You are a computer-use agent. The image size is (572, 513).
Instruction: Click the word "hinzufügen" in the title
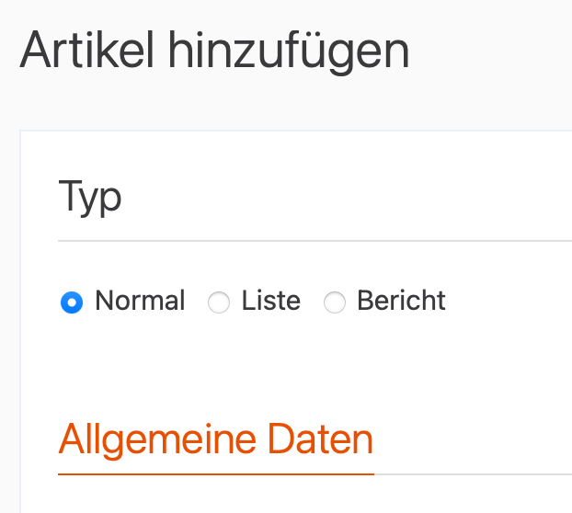pos(288,51)
